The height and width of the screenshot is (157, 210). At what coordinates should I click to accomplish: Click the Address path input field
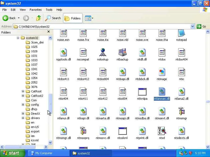[x=102, y=27]
